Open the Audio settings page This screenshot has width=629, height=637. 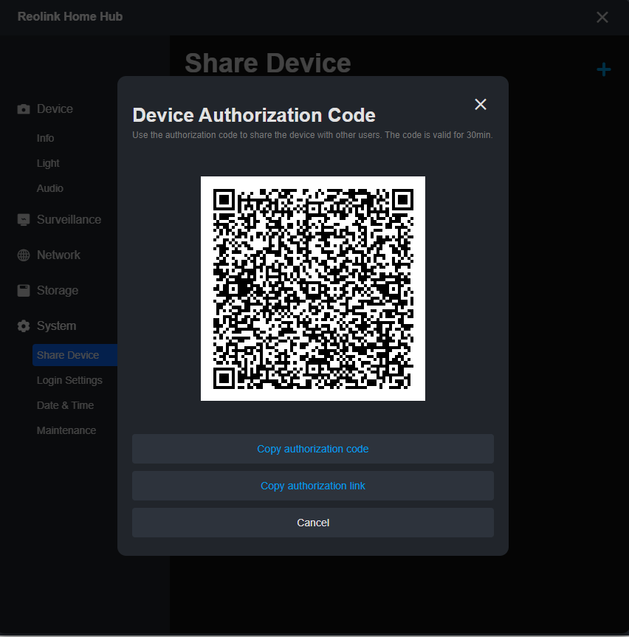[x=50, y=188]
